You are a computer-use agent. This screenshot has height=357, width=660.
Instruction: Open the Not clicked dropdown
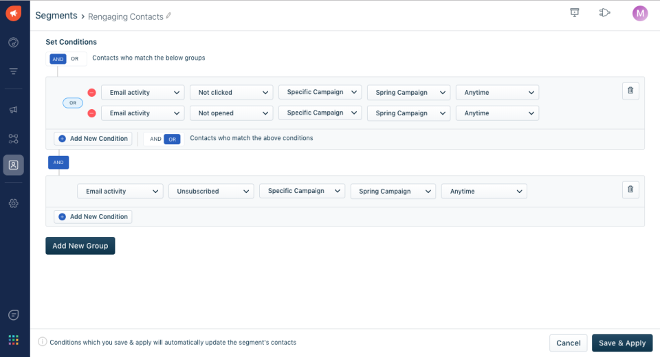click(232, 93)
